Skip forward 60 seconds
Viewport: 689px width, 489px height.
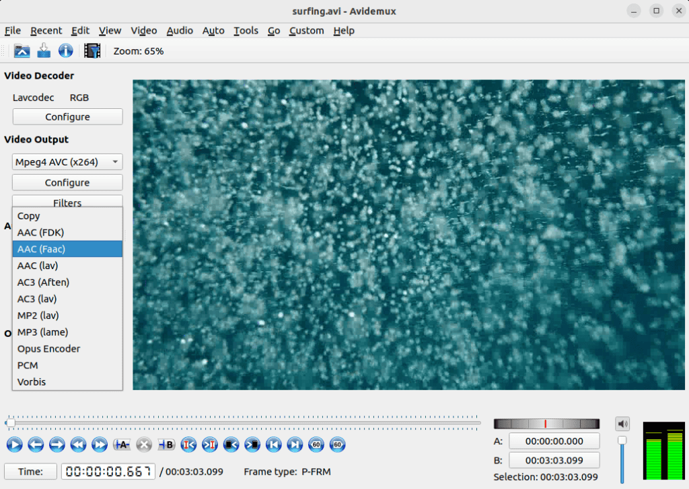337,445
